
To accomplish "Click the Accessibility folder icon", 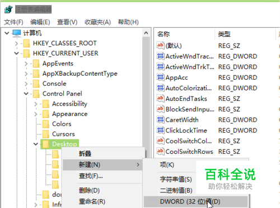I will pyautogui.click(x=46, y=104).
